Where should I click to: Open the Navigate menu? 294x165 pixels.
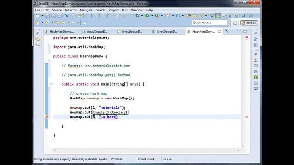coord(86,10)
